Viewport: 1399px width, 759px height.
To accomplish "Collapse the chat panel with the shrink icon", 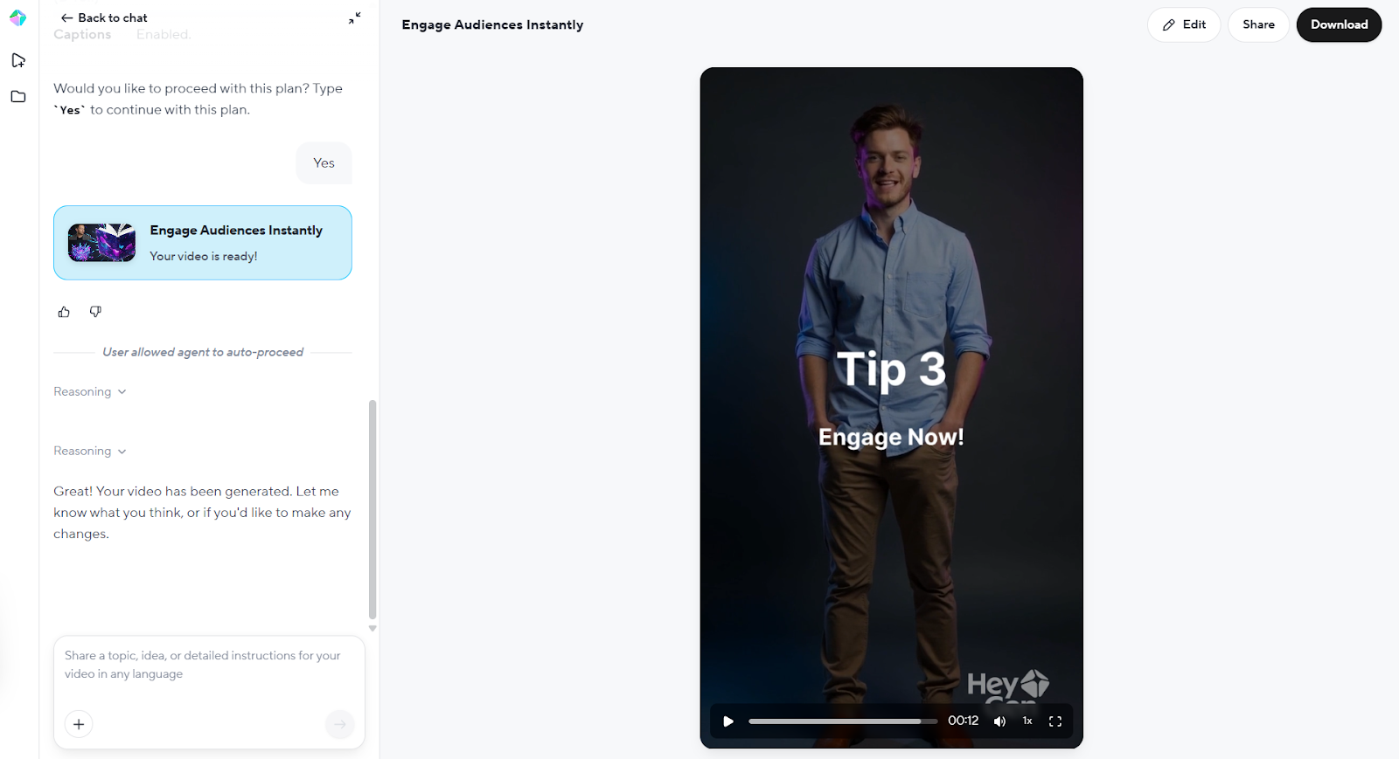I will [354, 17].
